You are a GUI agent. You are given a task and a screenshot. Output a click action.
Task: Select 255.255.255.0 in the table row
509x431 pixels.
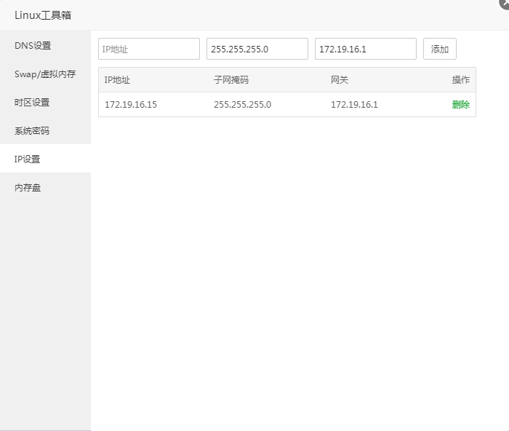tap(242, 104)
